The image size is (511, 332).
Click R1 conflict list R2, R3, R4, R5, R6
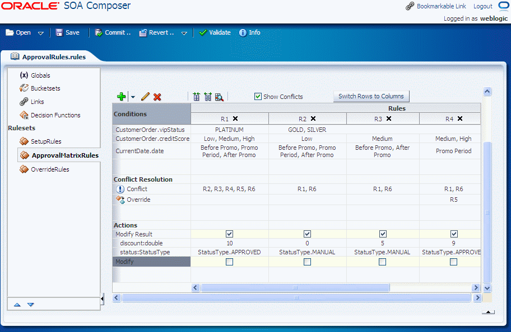coord(229,189)
